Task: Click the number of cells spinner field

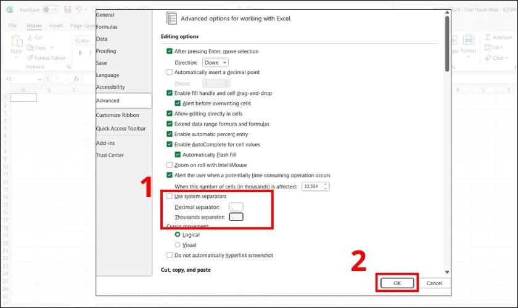Action: click(315, 186)
